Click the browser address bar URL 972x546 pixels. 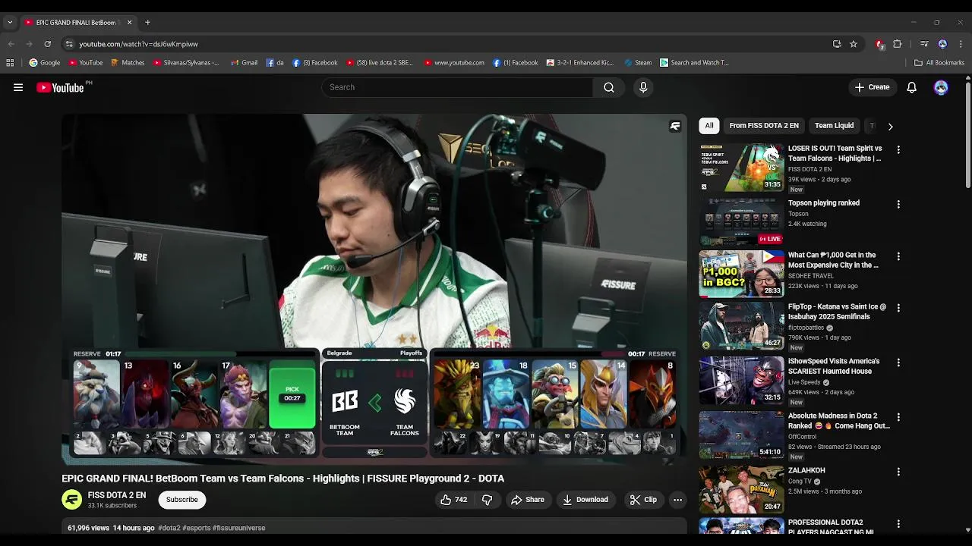pos(139,44)
